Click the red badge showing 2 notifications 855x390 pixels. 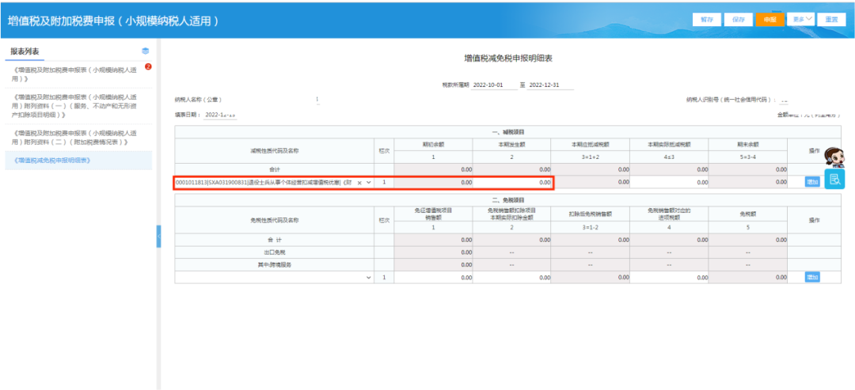click(x=148, y=67)
